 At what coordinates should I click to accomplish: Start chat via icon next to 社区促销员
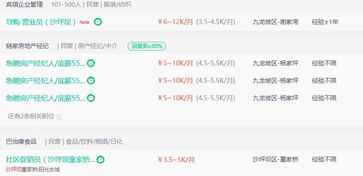(101, 159)
